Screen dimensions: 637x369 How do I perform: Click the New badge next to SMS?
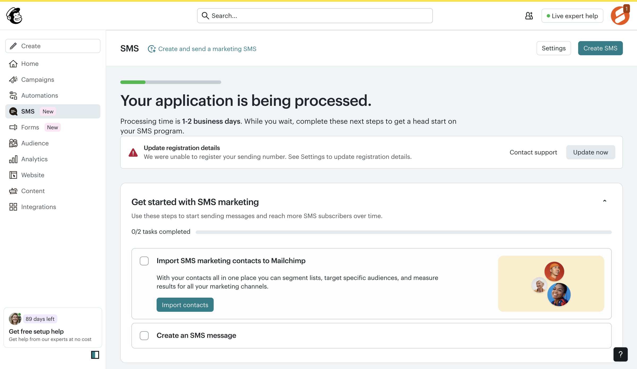48,111
